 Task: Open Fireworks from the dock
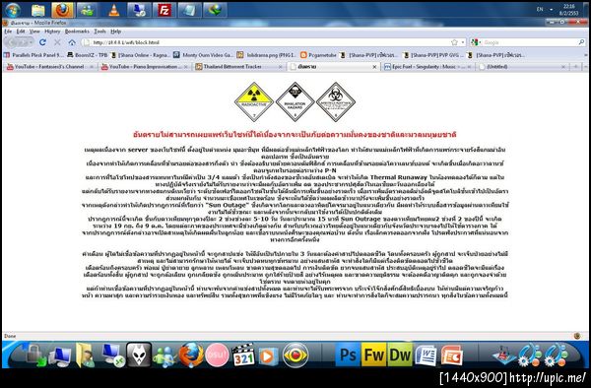pyautogui.click(x=373, y=355)
